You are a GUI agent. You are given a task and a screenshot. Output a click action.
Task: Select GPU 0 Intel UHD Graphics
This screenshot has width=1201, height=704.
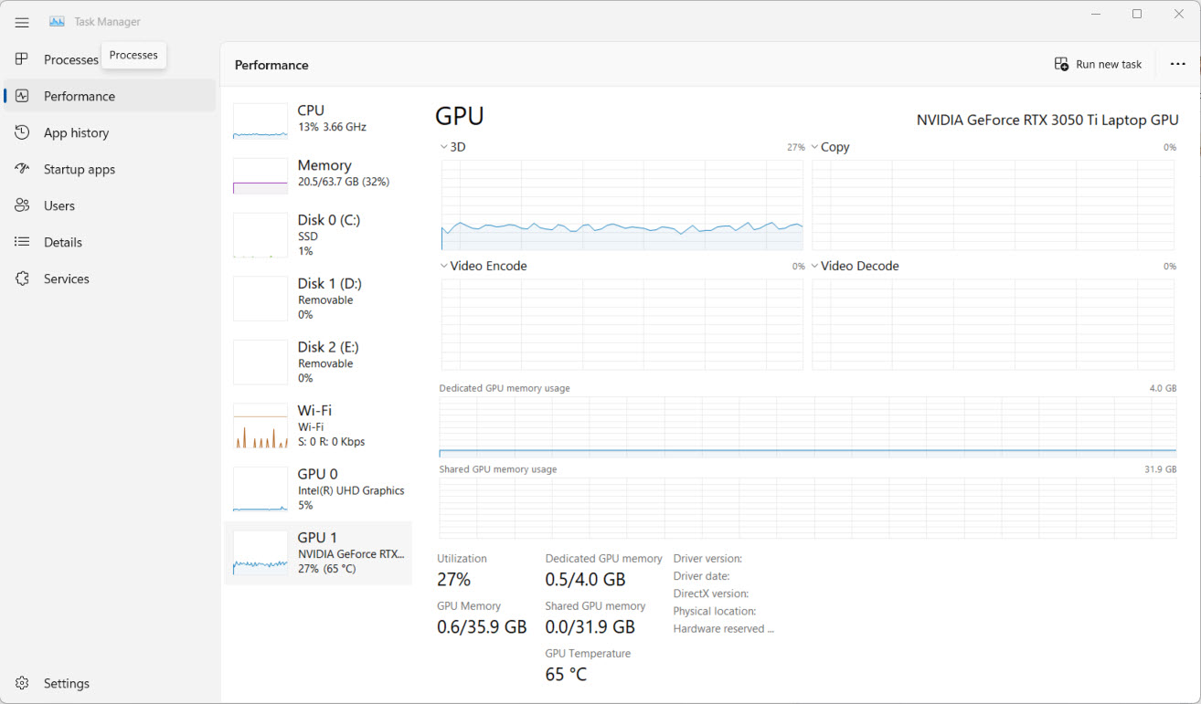(x=318, y=489)
